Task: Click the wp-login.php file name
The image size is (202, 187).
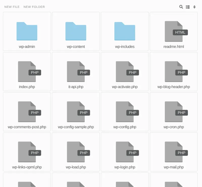Action: (x=125, y=167)
